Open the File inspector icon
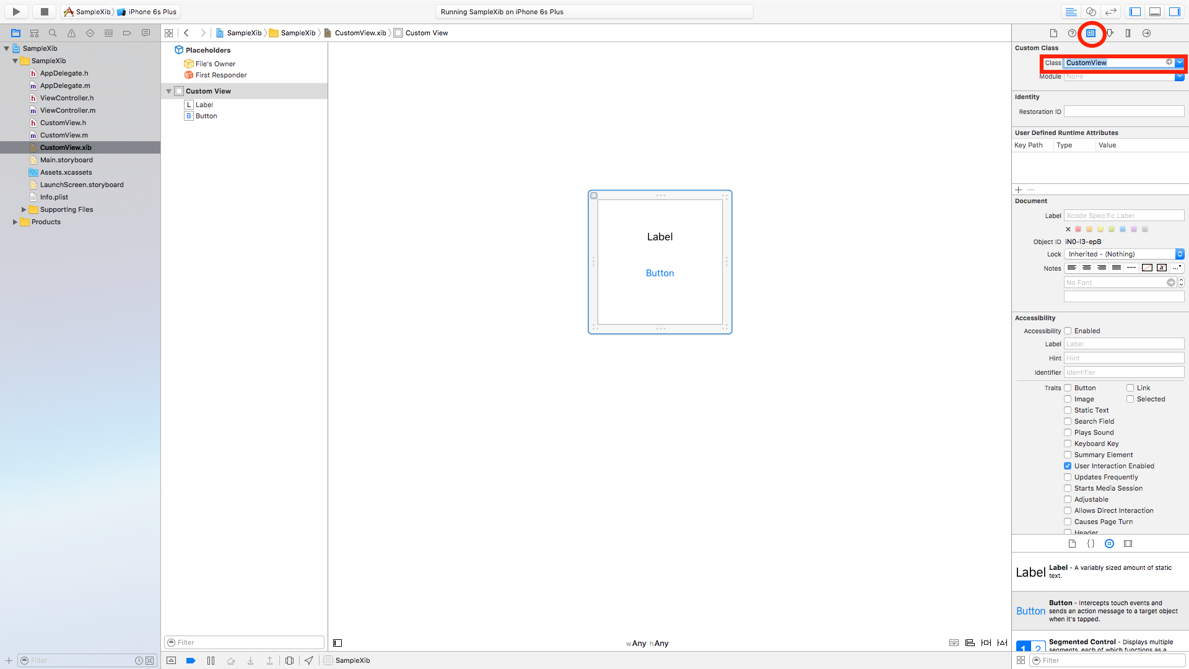 pyautogui.click(x=1054, y=33)
